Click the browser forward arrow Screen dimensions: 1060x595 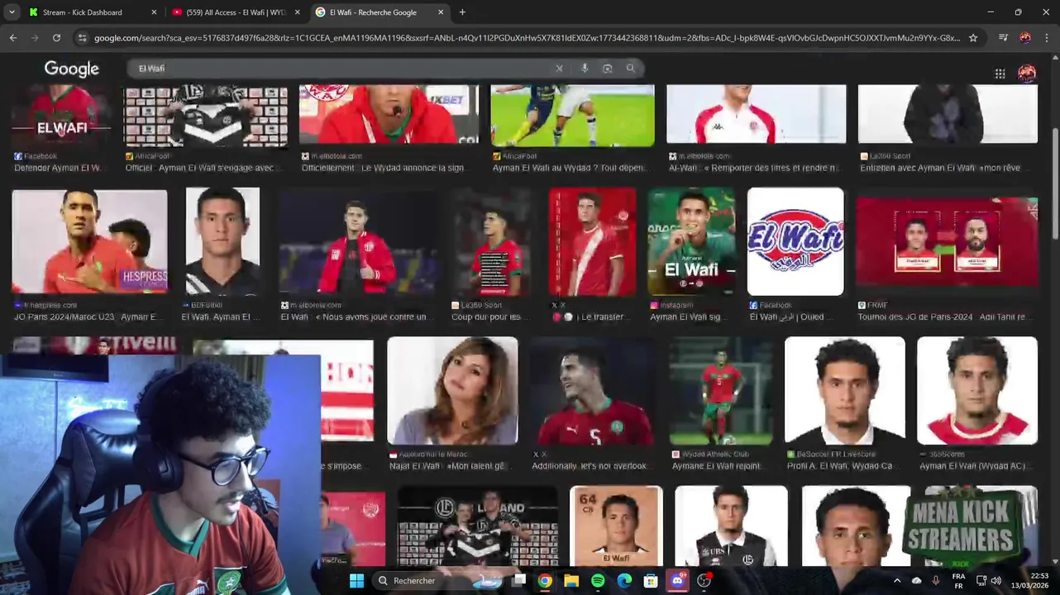coord(35,38)
